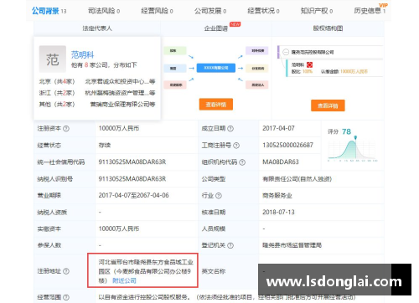Click the score distribution chart
This screenshot has width=419, height=303.
coord(353,150)
